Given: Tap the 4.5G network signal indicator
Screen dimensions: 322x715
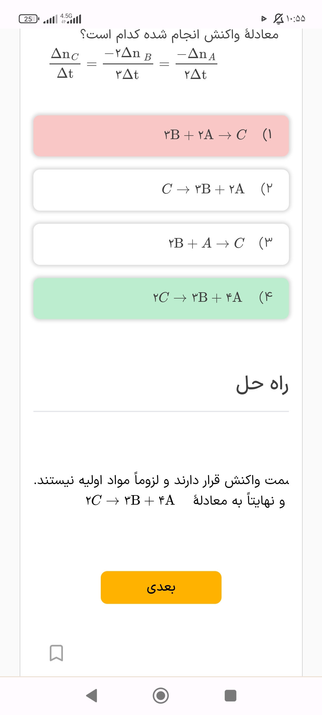Looking at the screenshot, I should [71, 18].
